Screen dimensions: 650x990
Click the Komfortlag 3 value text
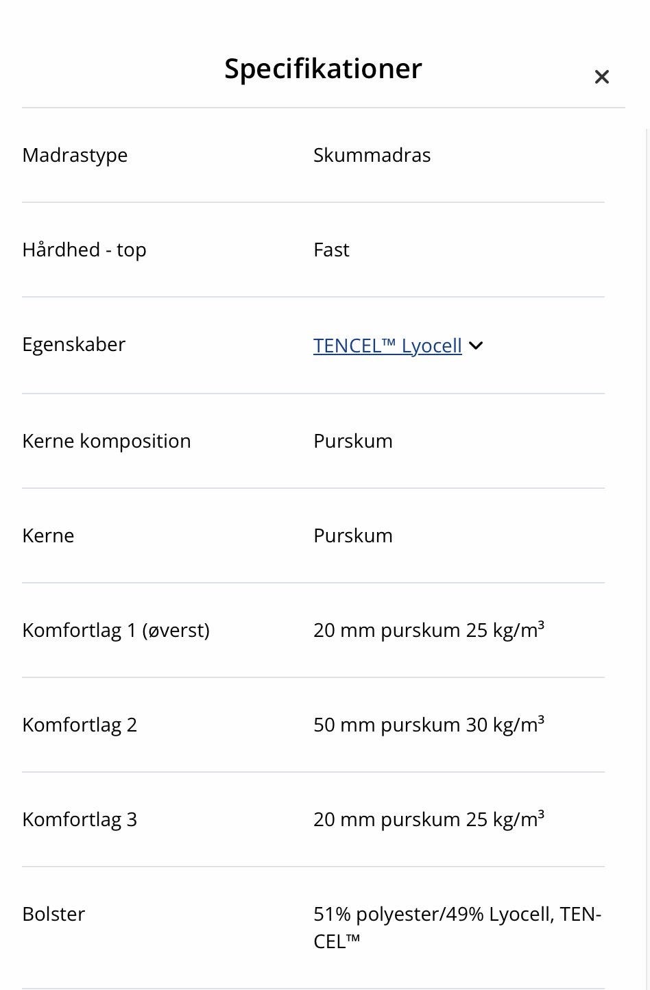point(429,819)
